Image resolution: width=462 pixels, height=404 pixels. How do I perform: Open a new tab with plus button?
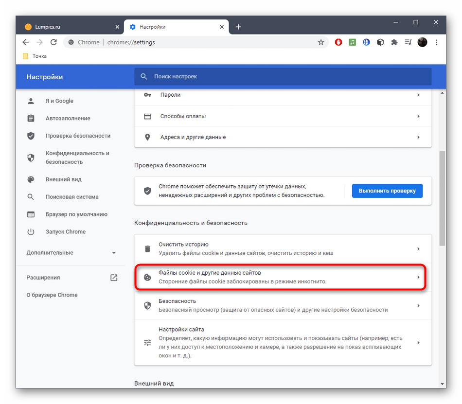(x=238, y=27)
